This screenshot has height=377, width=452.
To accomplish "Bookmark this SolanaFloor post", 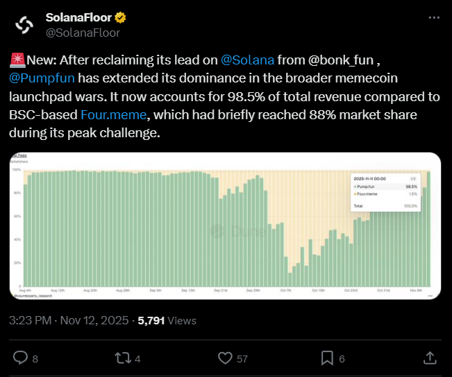I will pyautogui.click(x=327, y=358).
